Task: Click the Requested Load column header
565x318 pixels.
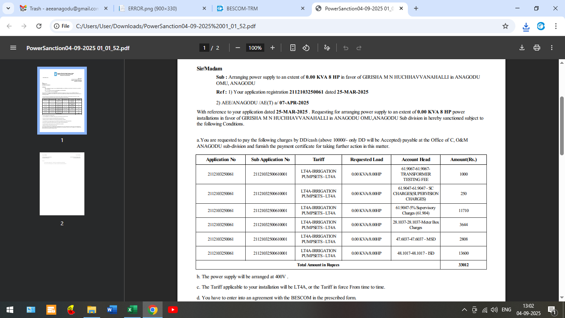Action: pyautogui.click(x=366, y=159)
